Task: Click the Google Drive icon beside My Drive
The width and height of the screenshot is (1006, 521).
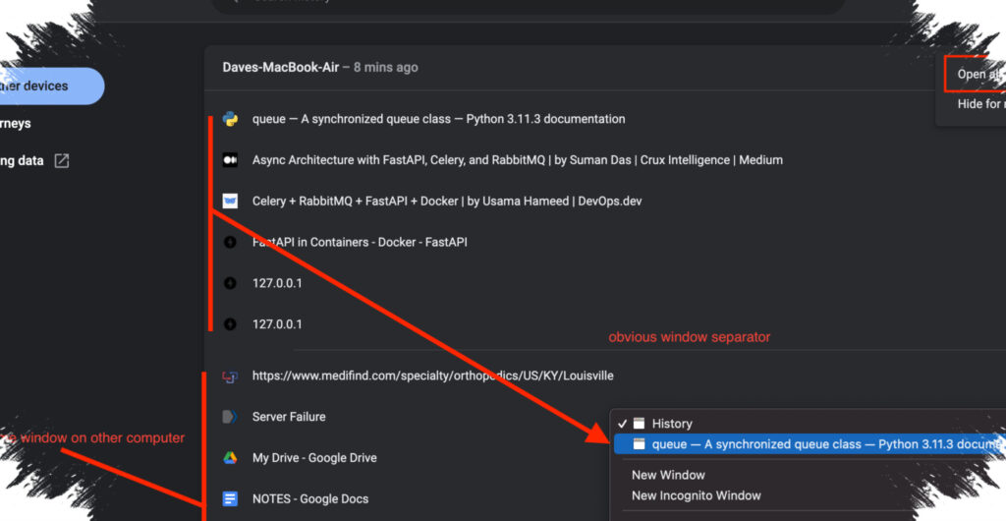Action: point(230,457)
